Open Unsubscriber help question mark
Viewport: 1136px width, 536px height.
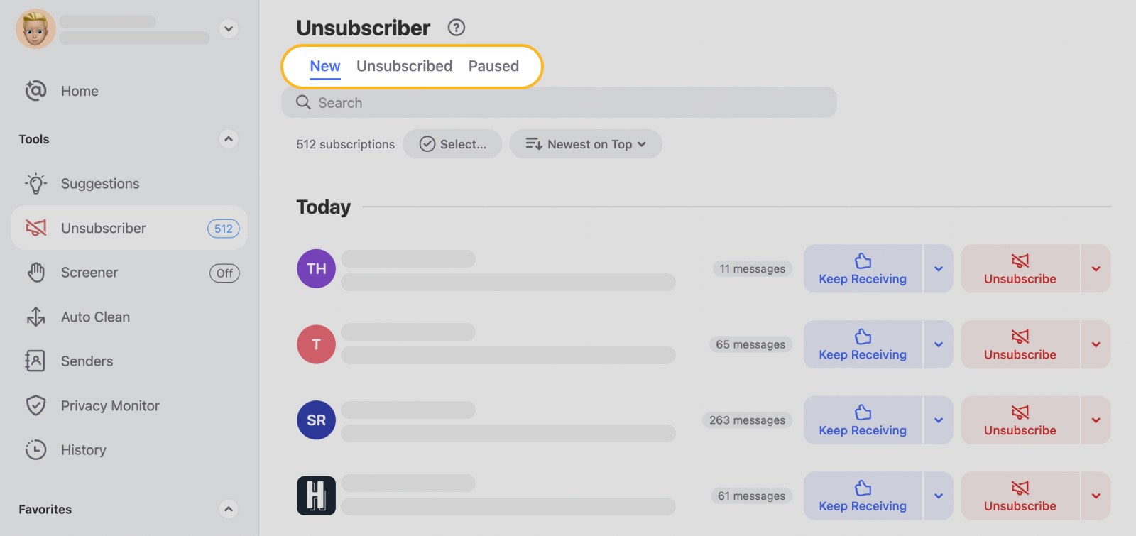coord(457,28)
